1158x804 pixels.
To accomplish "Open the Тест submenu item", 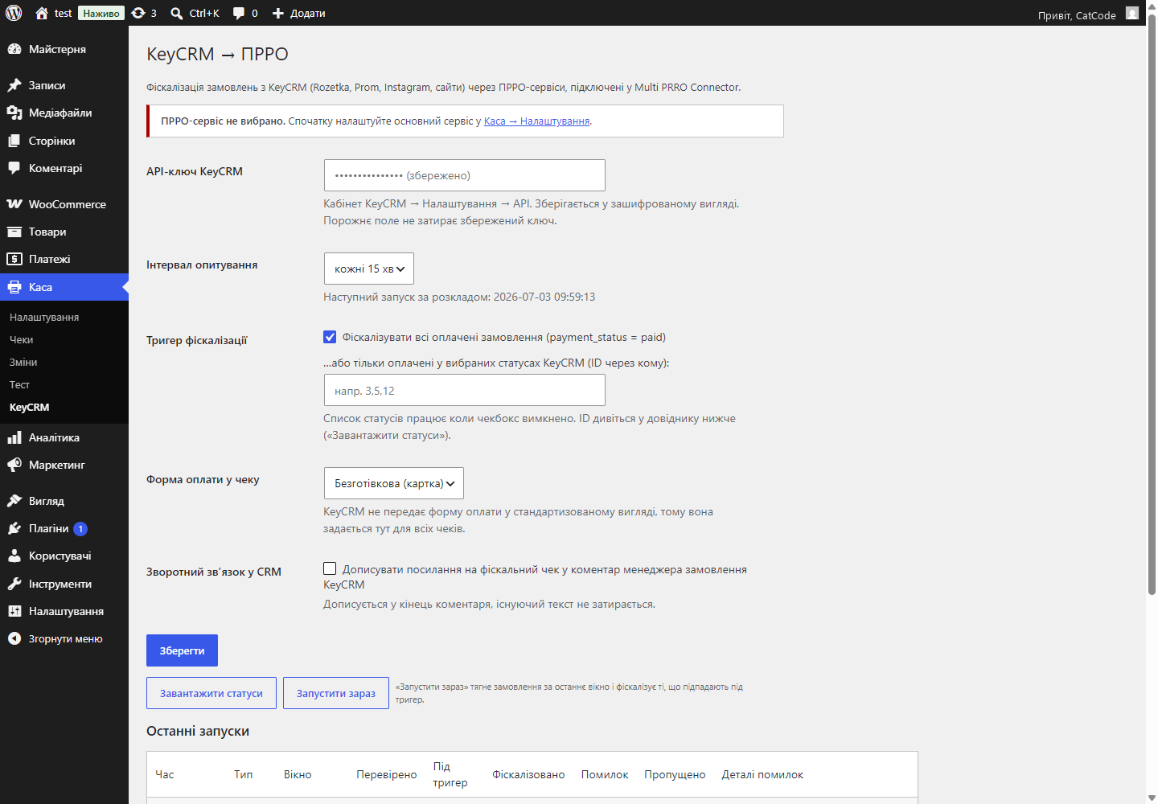I will click(19, 385).
